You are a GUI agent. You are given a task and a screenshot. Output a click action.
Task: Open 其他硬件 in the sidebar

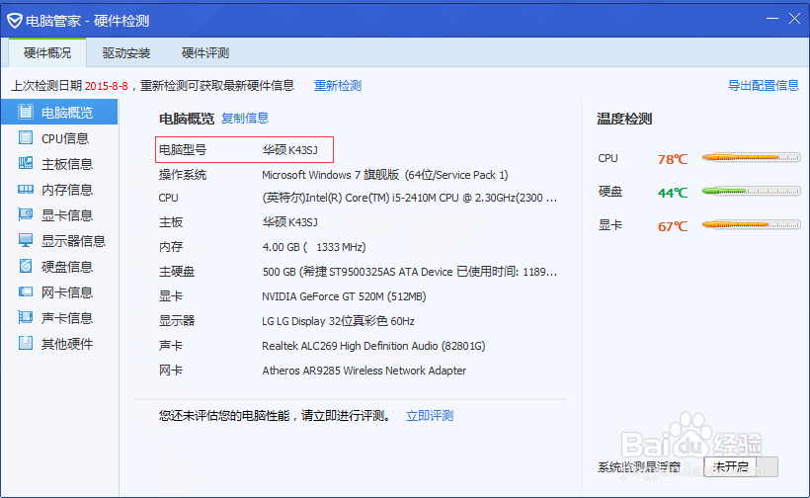click(x=59, y=344)
